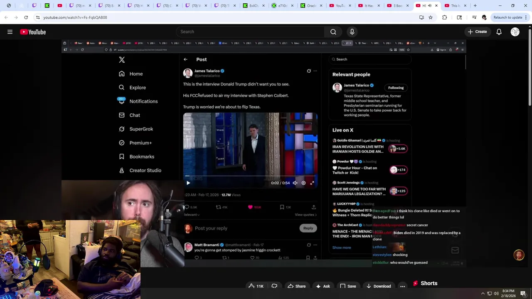Go forward in browser history
Screen dimensions: 532x299
coord(16,17)
